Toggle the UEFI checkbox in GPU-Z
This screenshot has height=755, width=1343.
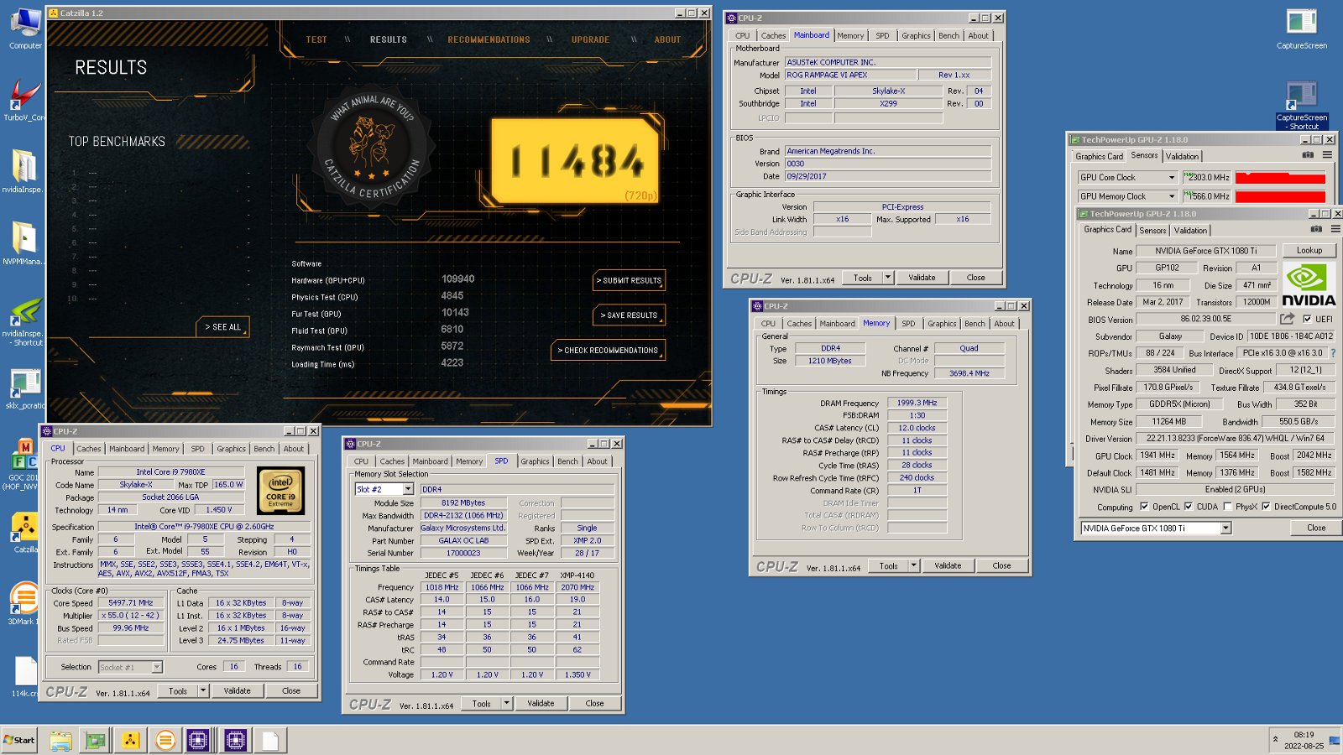(1307, 319)
